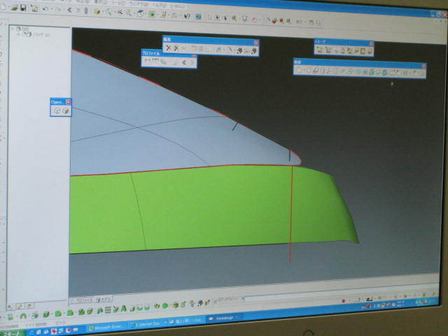
Task: Click the undo arrow in the top toolbar
Action: pos(45,9)
